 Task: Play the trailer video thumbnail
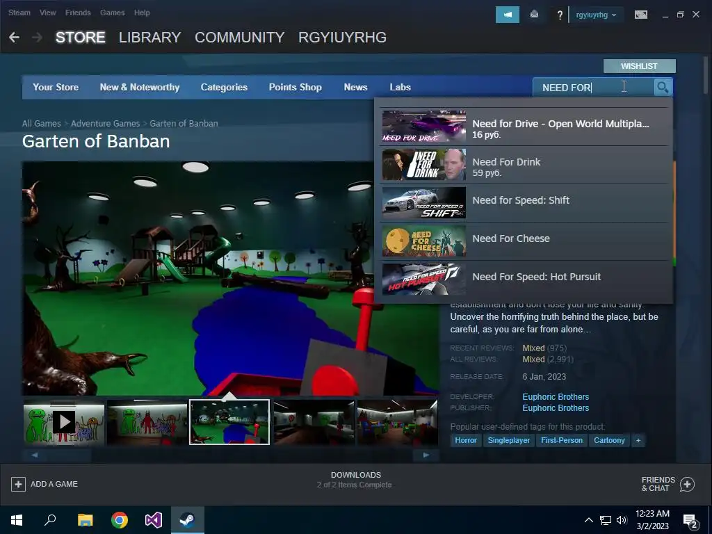point(64,422)
